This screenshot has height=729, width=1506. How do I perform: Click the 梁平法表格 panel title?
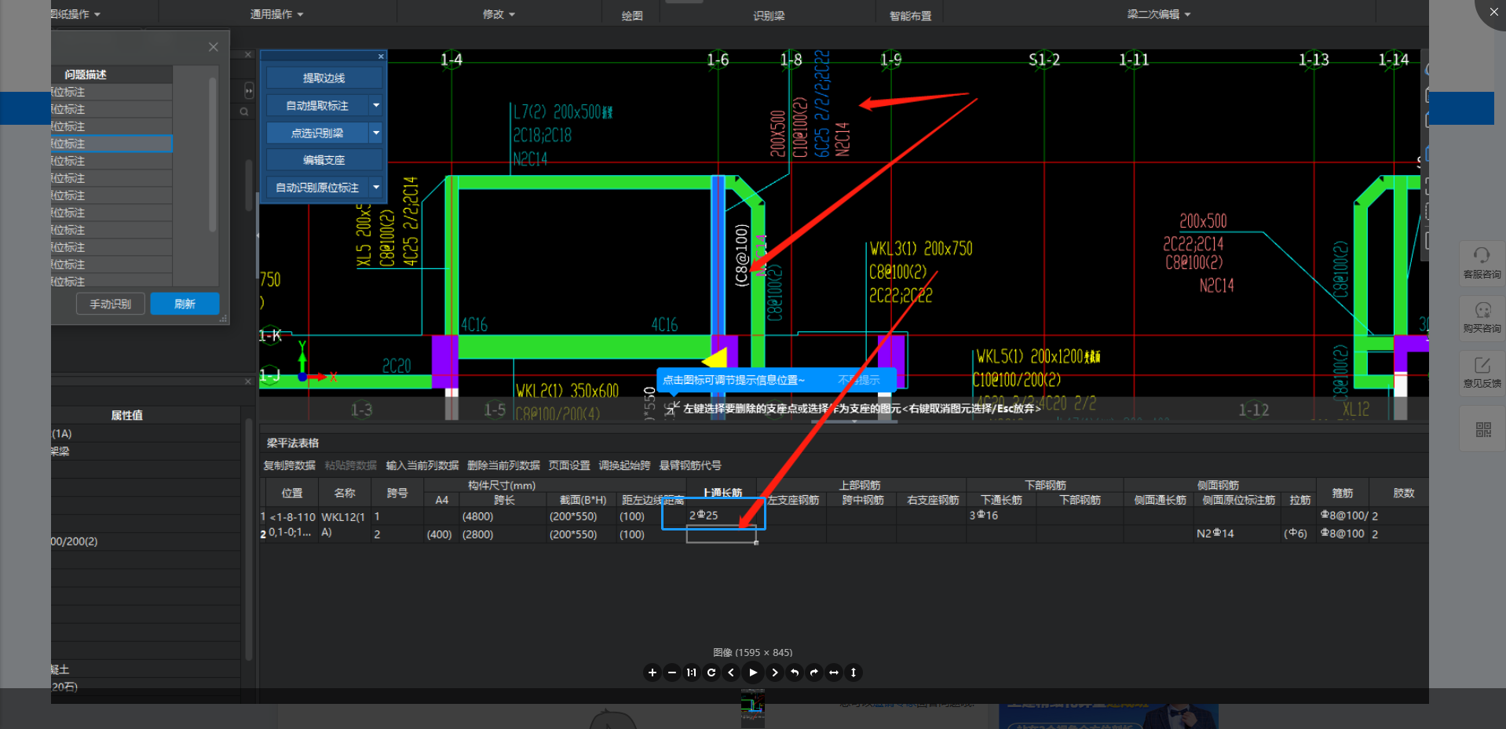(292, 443)
